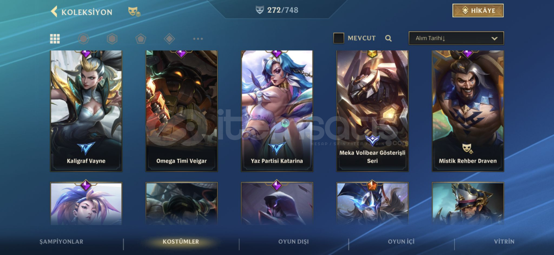Select the Kaligraf Vayne skin card

click(86, 111)
